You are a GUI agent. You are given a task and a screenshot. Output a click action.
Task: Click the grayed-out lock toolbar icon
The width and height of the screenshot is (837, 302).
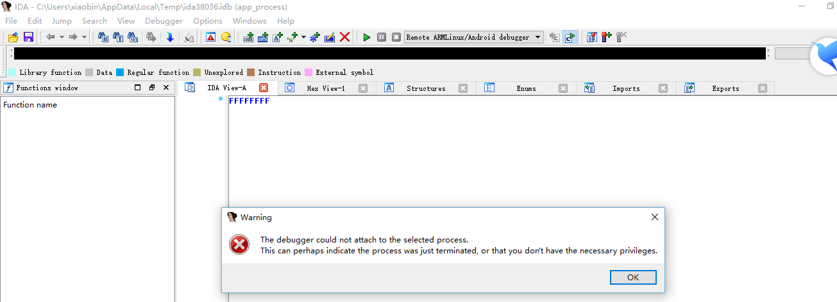pyautogui.click(x=189, y=37)
